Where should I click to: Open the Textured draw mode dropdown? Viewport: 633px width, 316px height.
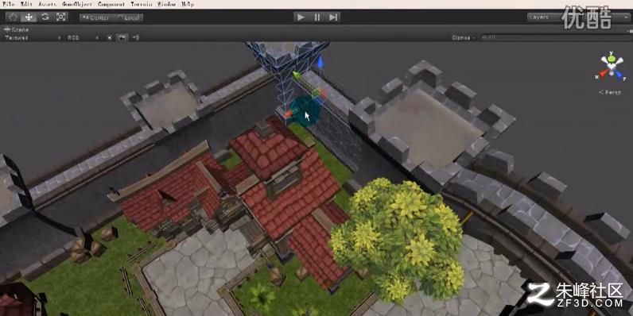coord(33,37)
